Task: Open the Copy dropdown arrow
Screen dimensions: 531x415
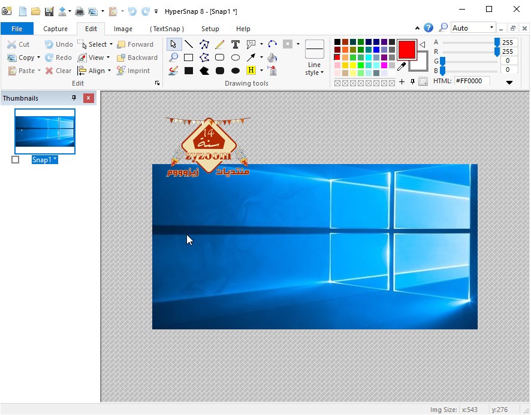Action: pos(38,57)
